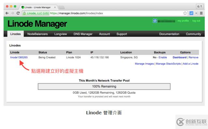Close the Linode Manager browser tab
The width and height of the screenshot is (208, 129).
[55, 7]
